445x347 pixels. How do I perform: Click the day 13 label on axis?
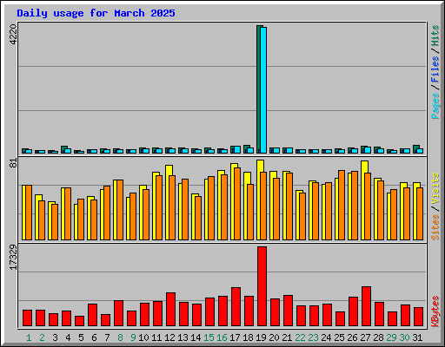click(x=183, y=337)
